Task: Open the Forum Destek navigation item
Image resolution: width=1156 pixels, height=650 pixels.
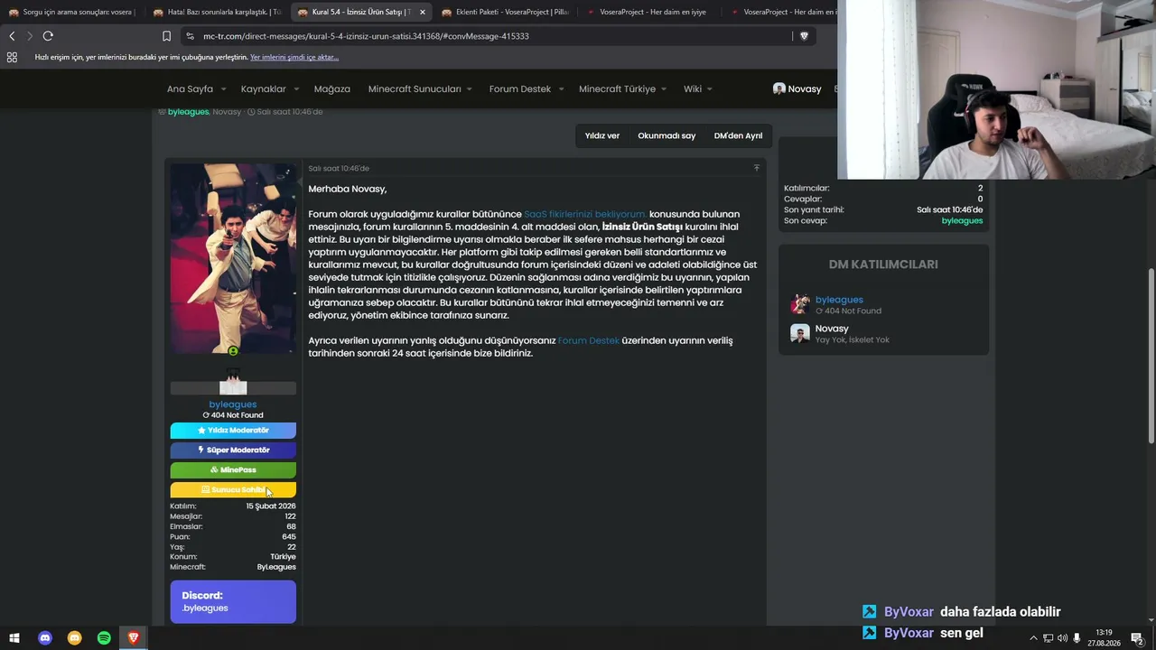Action: click(x=520, y=89)
